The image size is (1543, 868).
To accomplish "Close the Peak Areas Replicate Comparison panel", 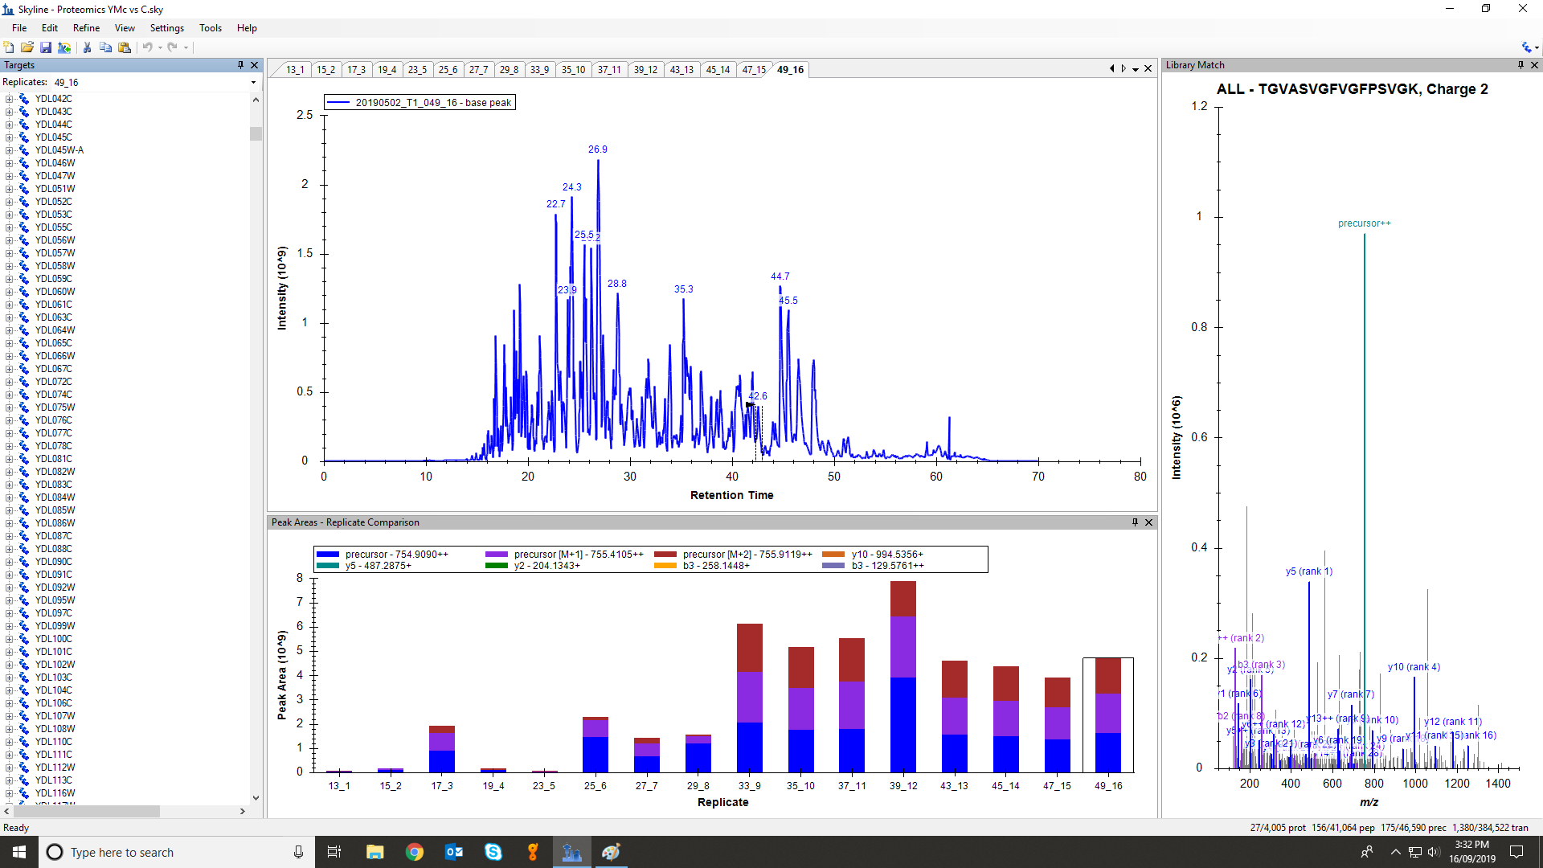I will [x=1149, y=522].
